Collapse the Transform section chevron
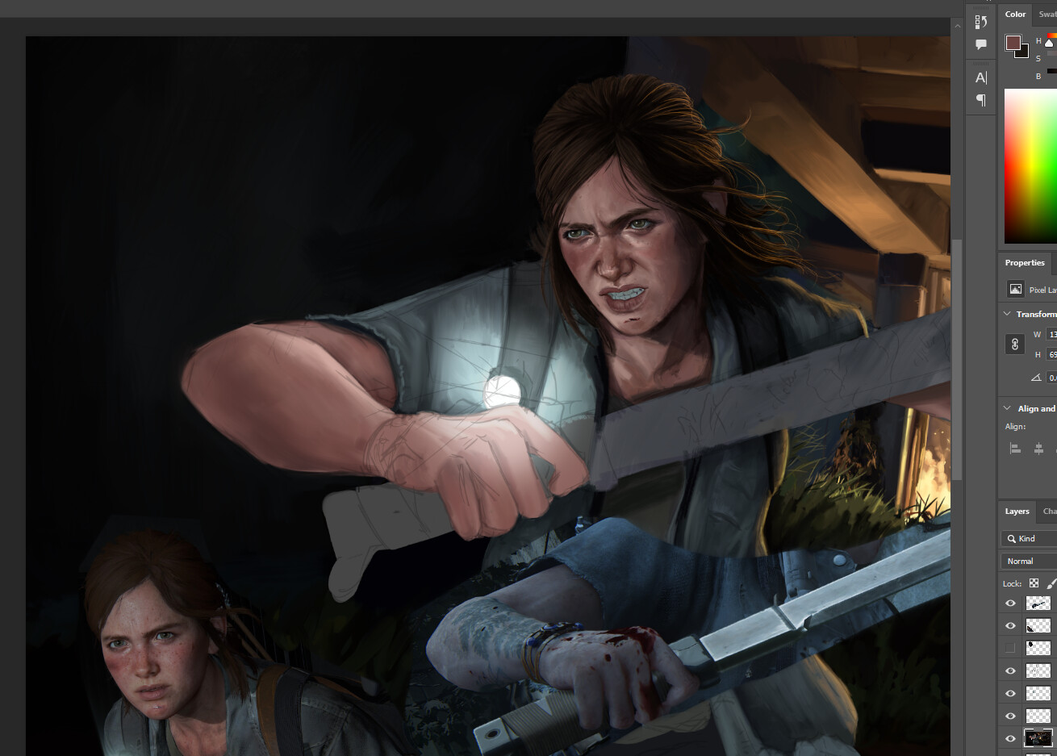This screenshot has height=756, width=1057. point(1007,314)
